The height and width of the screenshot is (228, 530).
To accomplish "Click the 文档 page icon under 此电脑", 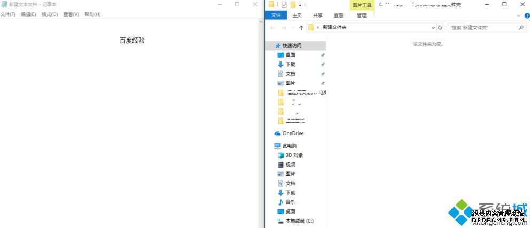I will coord(280,183).
